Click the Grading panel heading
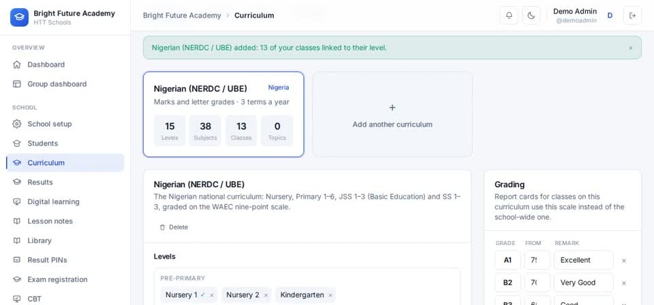 click(510, 184)
